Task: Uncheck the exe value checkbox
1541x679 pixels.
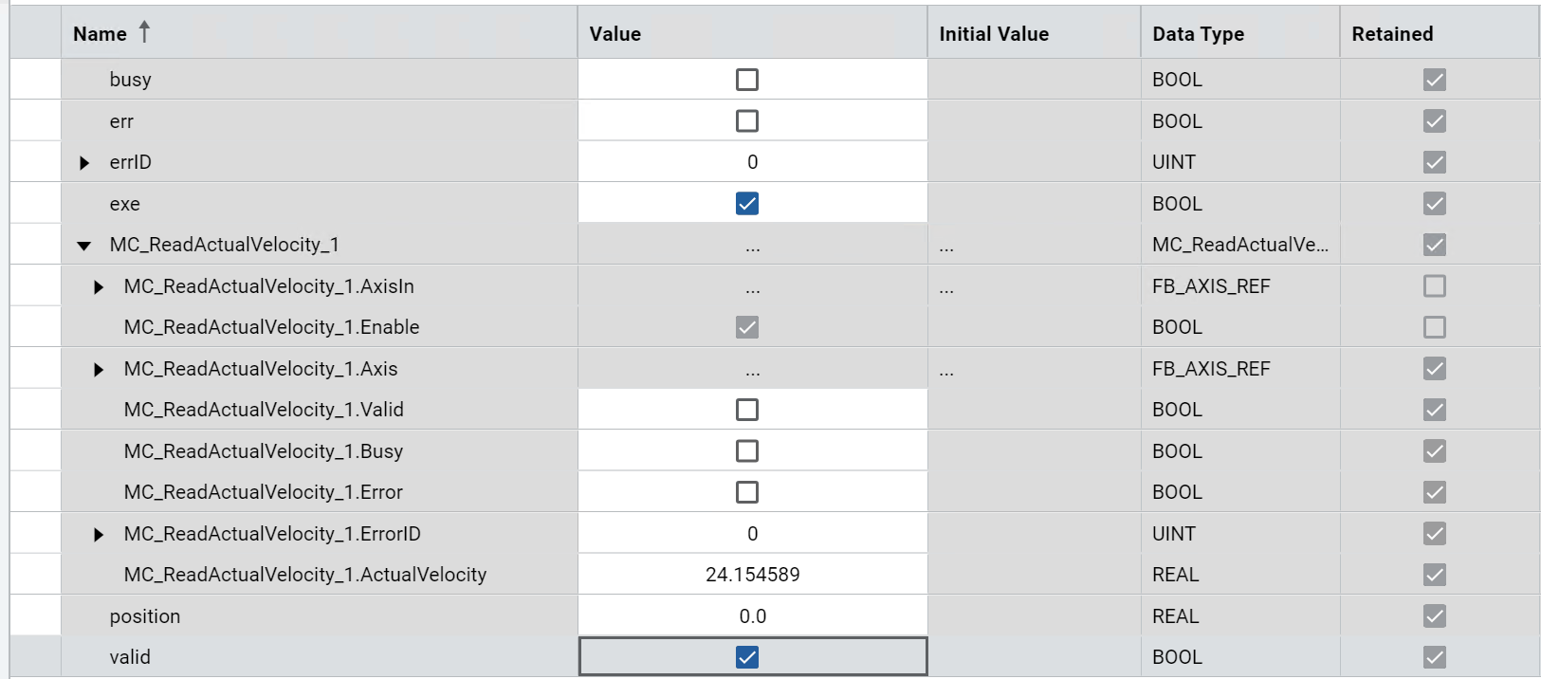Action: (747, 204)
